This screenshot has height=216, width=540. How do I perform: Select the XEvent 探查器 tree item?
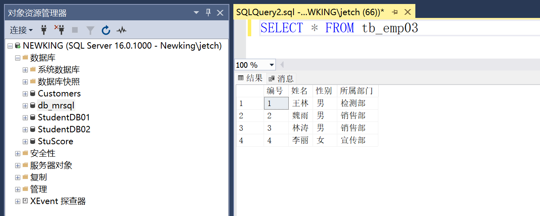tap(58, 201)
